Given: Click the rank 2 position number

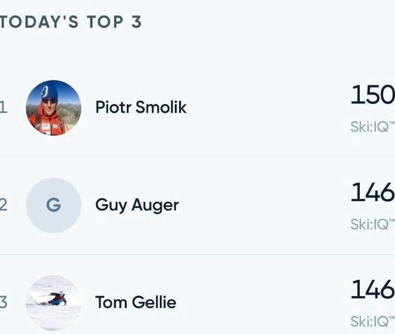Looking at the screenshot, I should (3, 205).
